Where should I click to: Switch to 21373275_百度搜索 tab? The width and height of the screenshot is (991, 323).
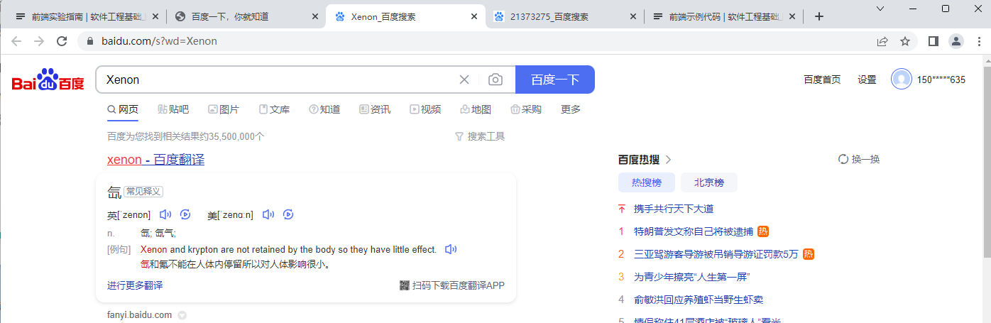[x=564, y=16]
